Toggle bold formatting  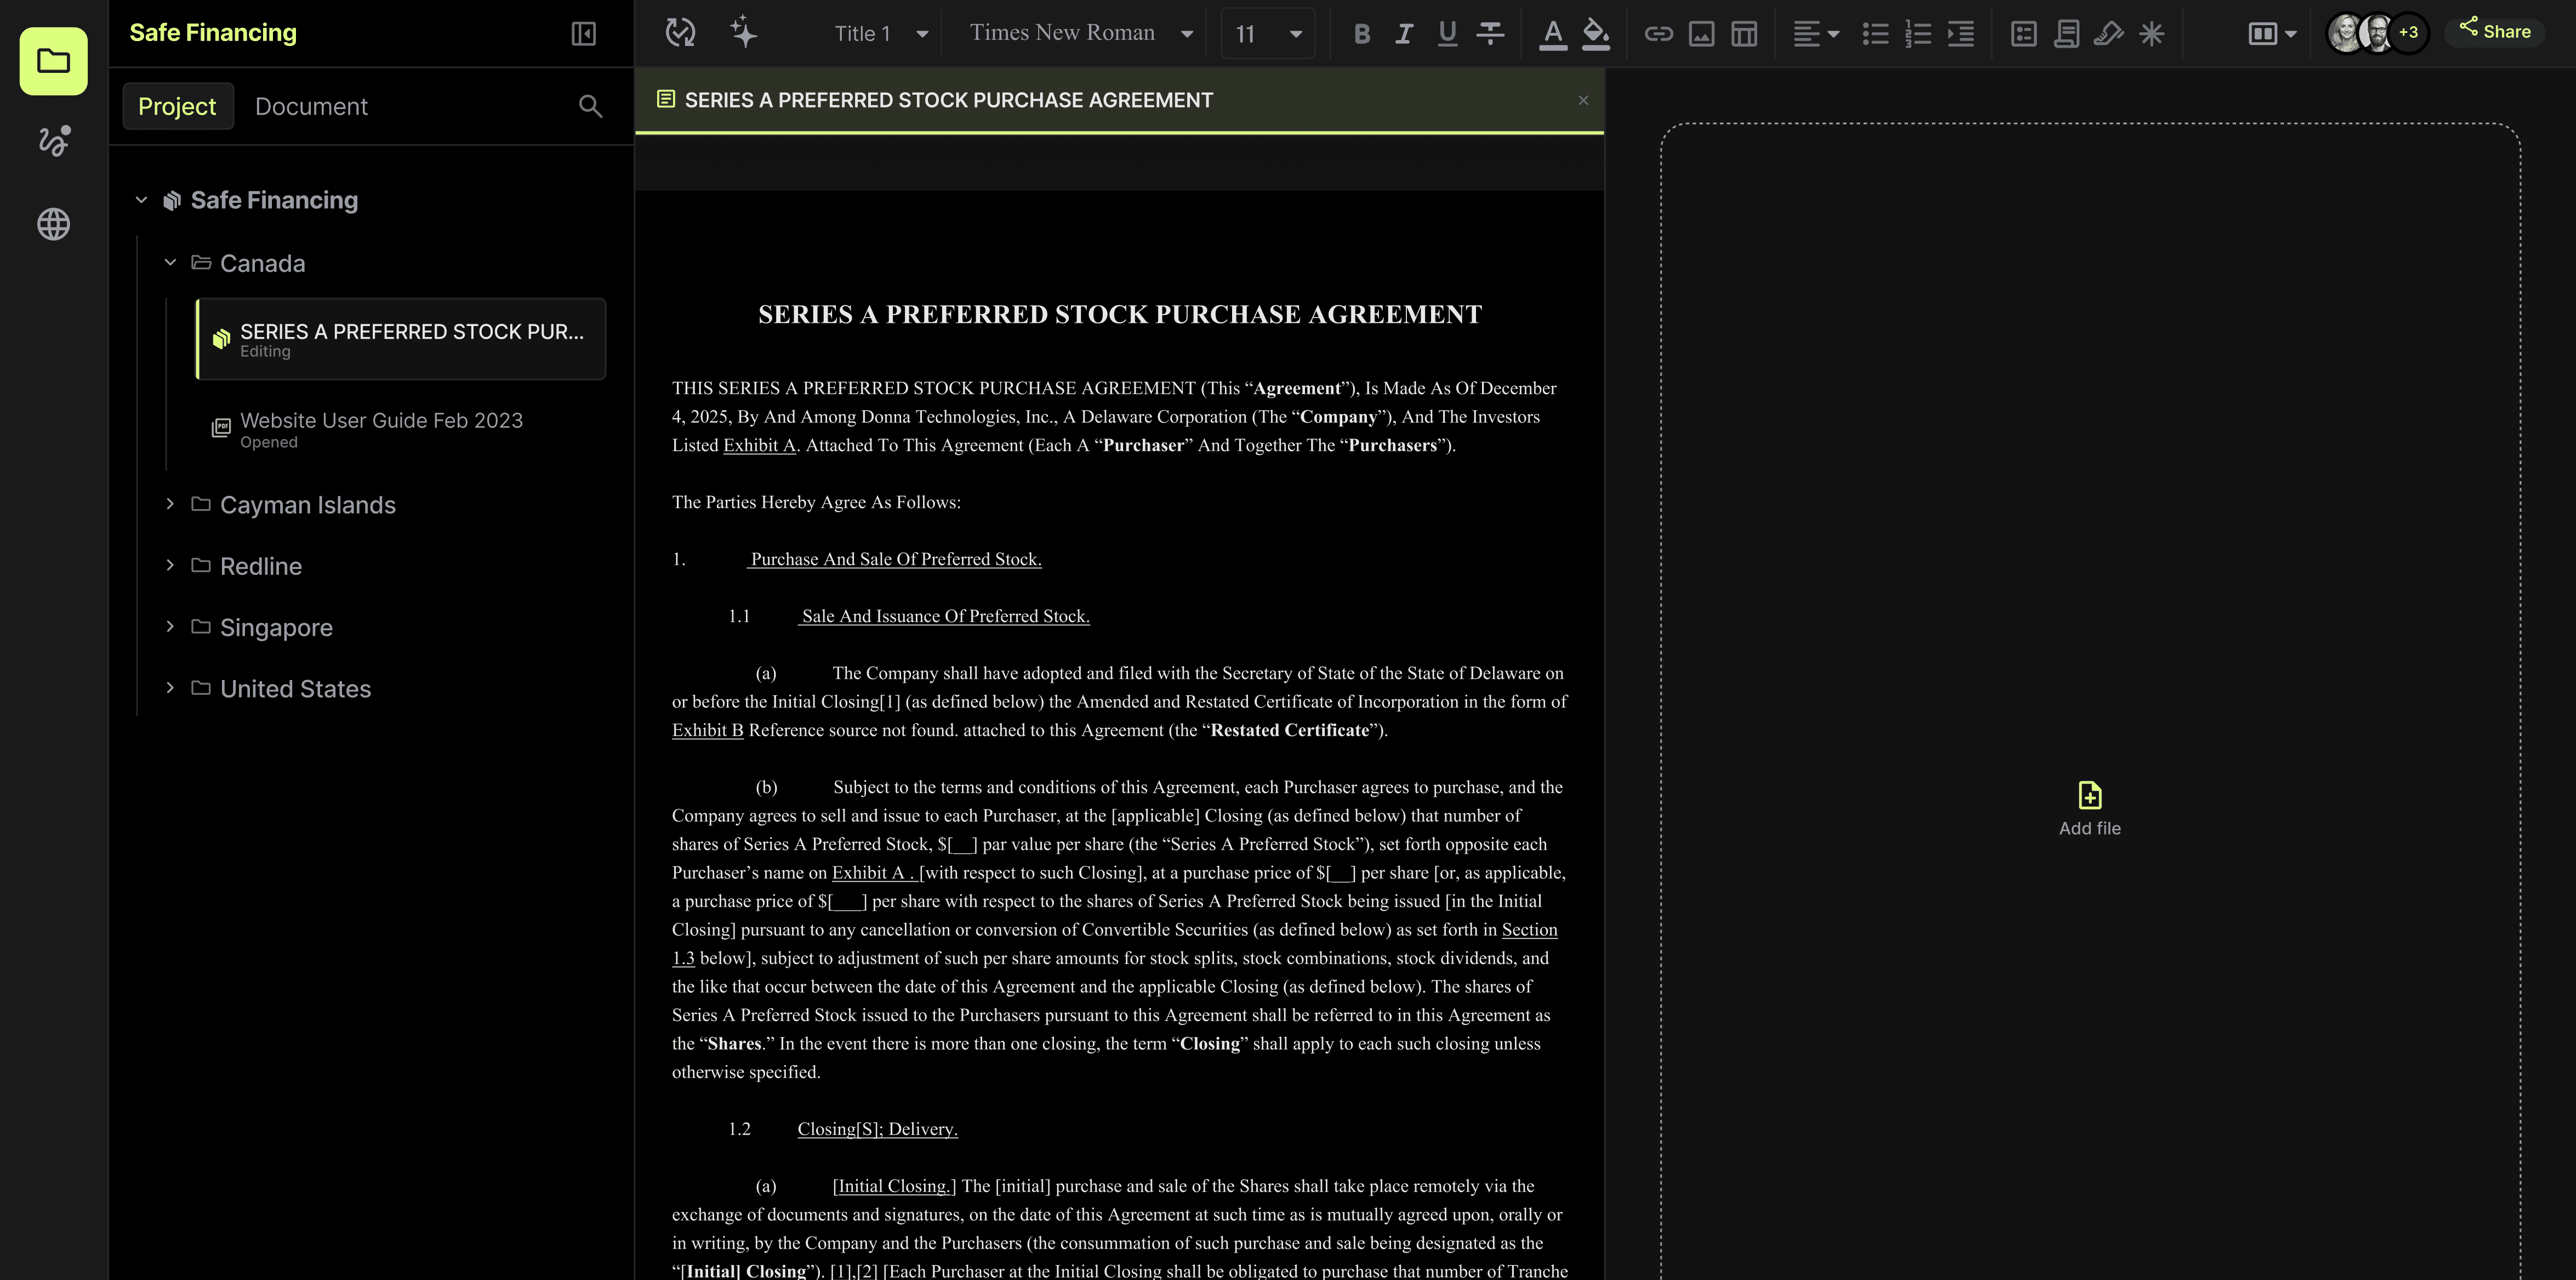pyautogui.click(x=1361, y=34)
